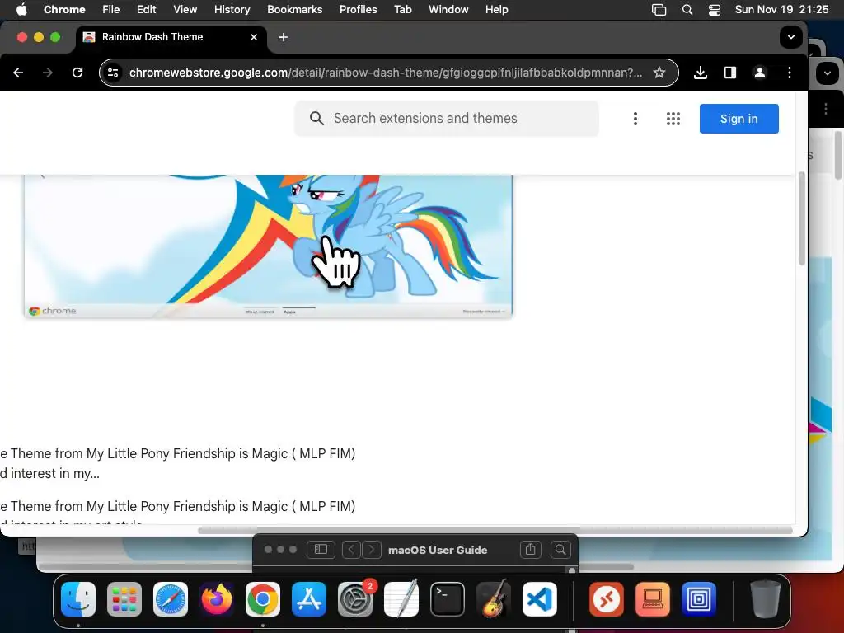The width and height of the screenshot is (844, 633).
Task: Open Visual Studio Code from the Dock
Action: tap(540, 599)
